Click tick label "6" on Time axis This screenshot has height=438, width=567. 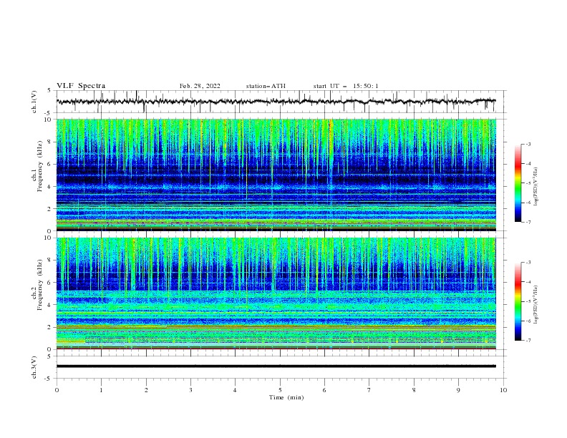pos(324,390)
